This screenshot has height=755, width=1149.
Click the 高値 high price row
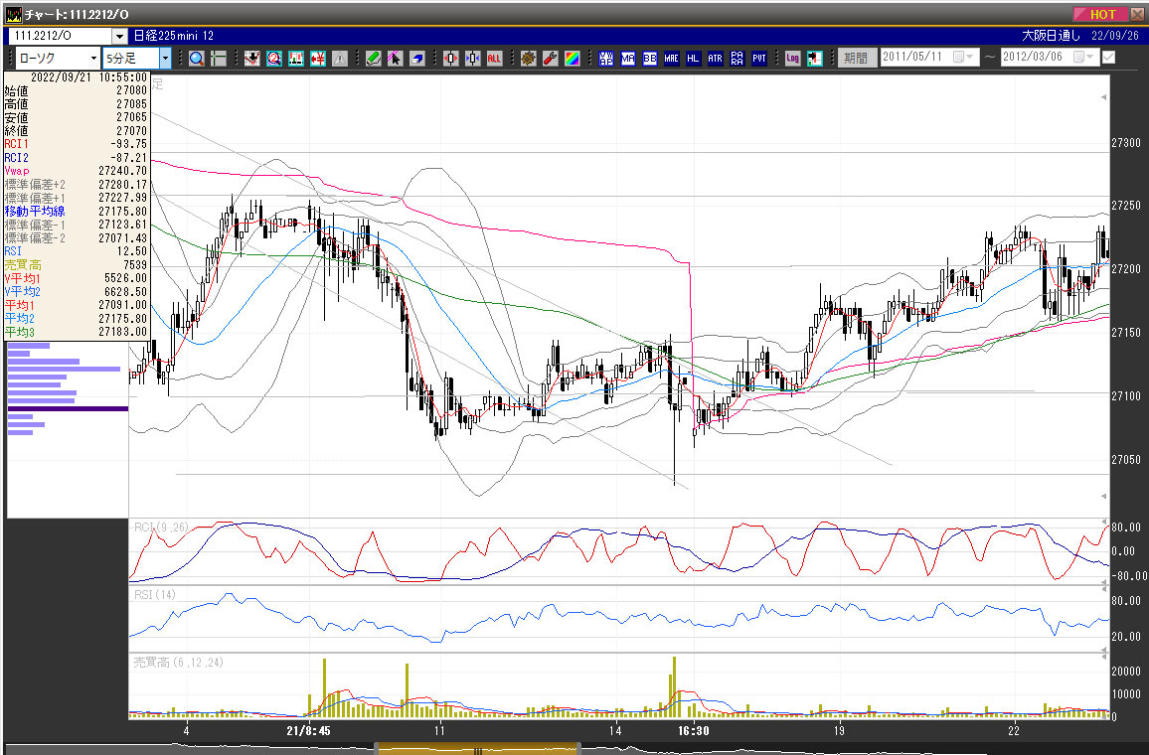77,104
